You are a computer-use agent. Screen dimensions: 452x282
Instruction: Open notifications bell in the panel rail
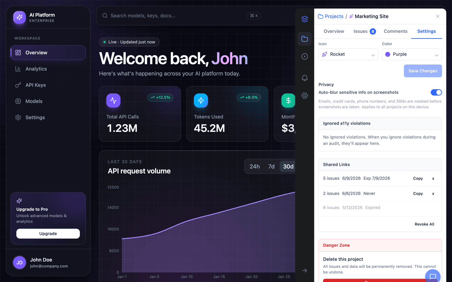click(305, 78)
